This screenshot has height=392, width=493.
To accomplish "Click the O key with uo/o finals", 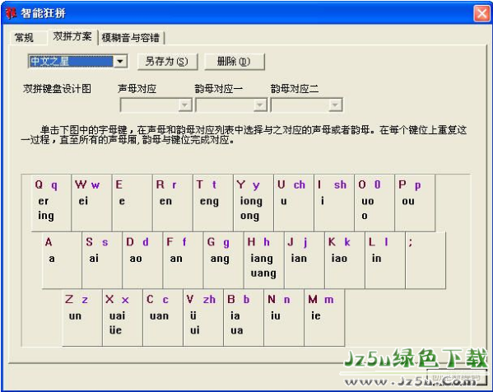I will click(x=374, y=203).
